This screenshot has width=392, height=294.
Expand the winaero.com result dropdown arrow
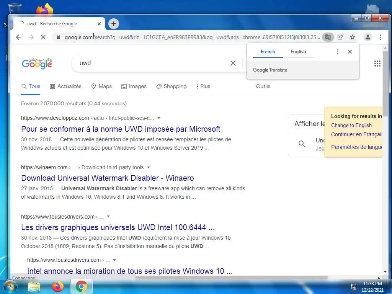click(x=149, y=167)
